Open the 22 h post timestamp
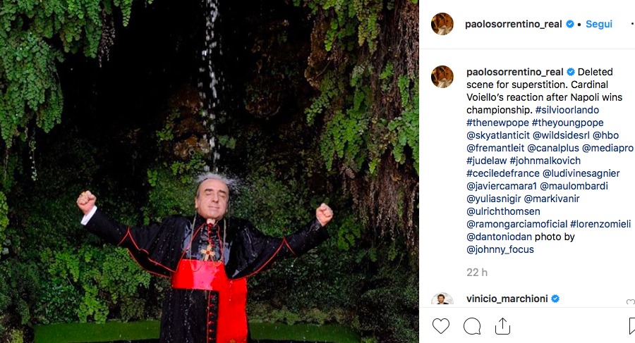 (477, 273)
